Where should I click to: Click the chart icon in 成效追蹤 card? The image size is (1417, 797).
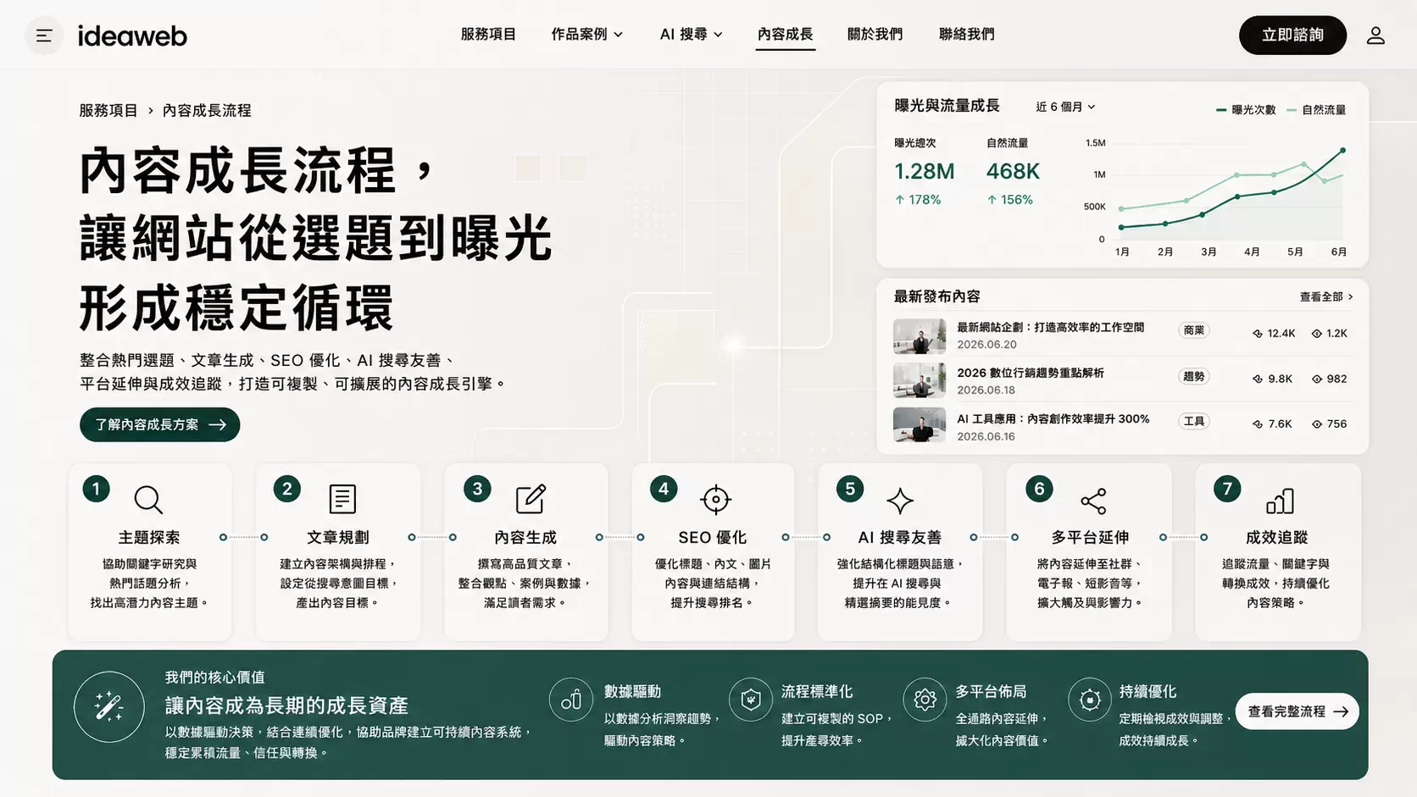pos(1280,501)
